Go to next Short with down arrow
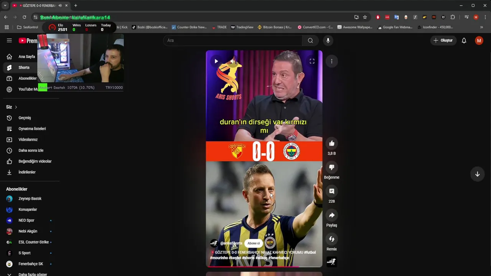Screen dimensions: 491x276 pos(477,174)
